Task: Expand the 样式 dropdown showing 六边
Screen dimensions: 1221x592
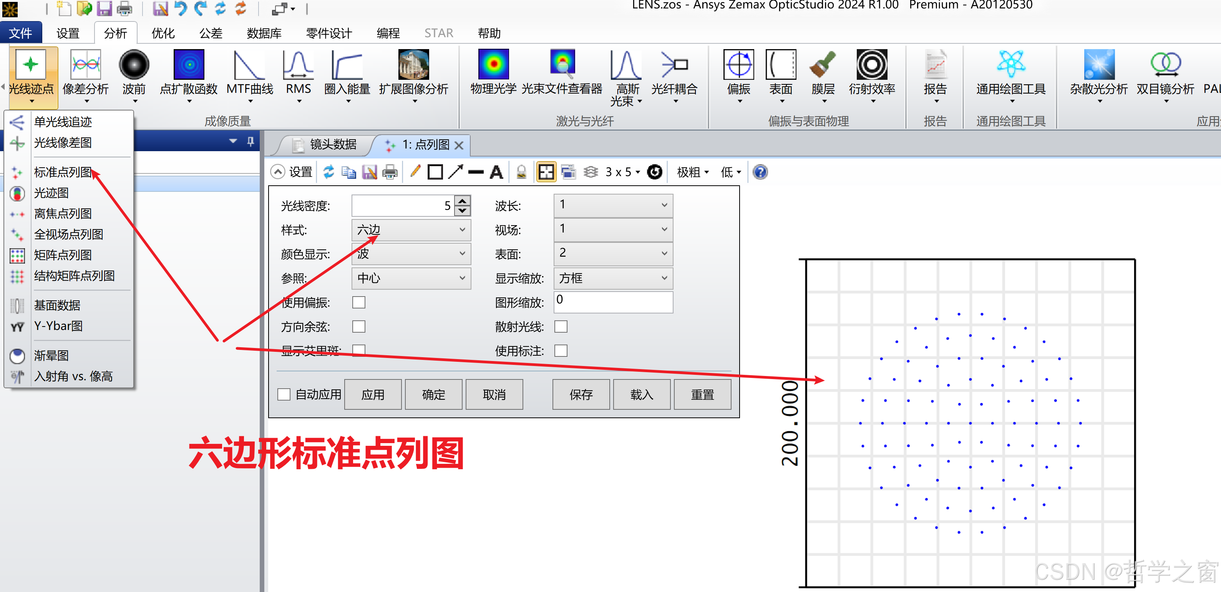Action: (x=411, y=230)
